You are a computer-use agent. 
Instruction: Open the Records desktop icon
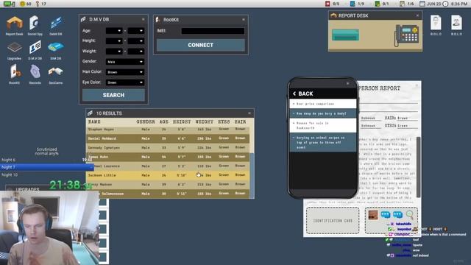[35, 74]
